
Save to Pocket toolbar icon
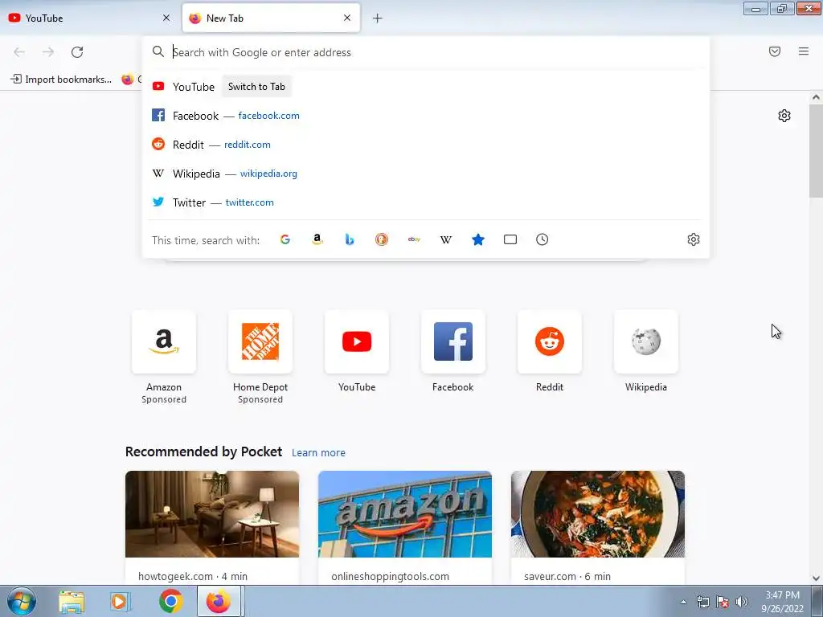click(x=775, y=51)
